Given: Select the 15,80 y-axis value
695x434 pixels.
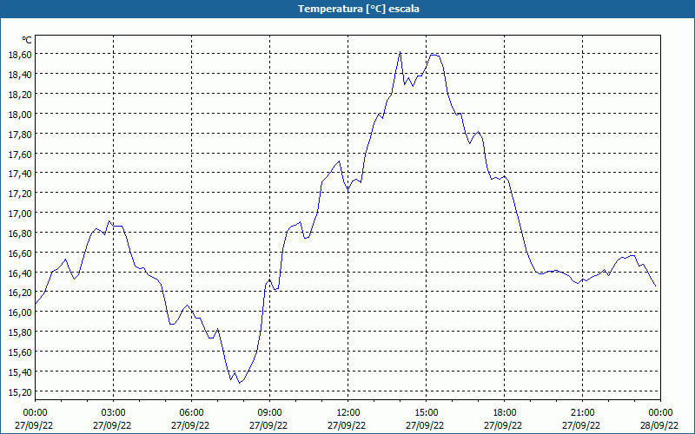Looking at the screenshot, I should pos(20,332).
